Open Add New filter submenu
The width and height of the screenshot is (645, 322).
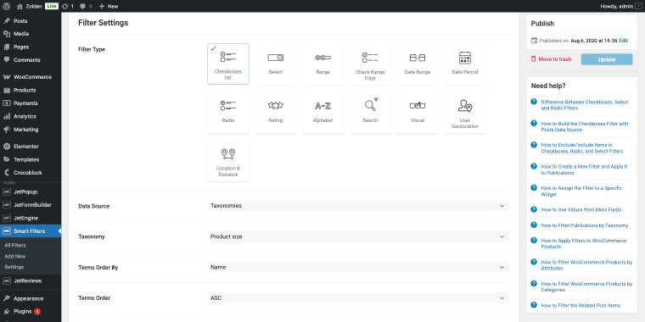tap(14, 256)
